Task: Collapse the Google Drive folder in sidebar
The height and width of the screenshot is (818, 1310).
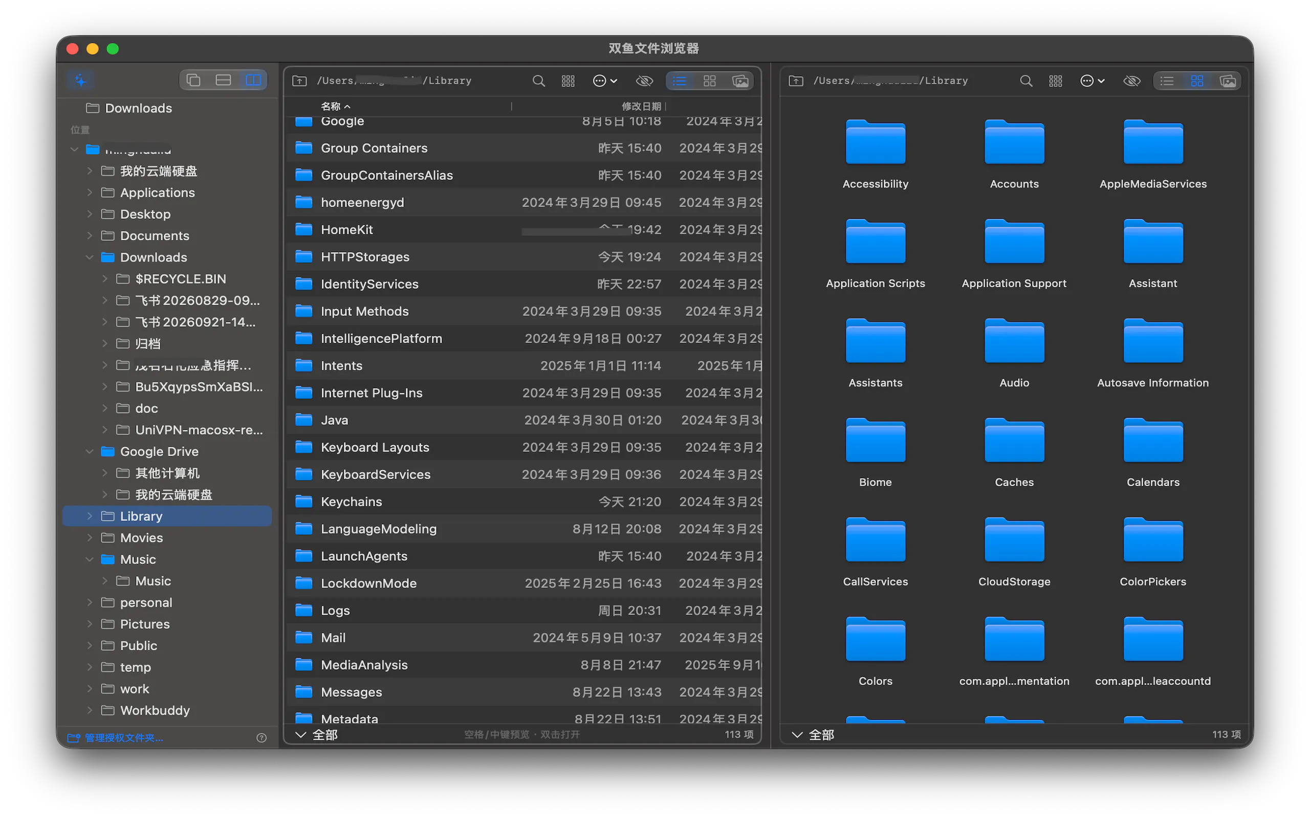Action: (x=90, y=451)
